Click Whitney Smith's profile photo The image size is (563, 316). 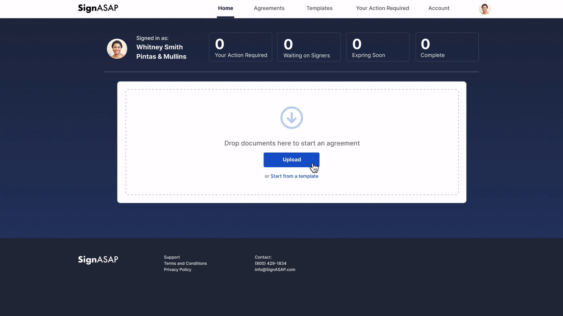click(x=117, y=49)
